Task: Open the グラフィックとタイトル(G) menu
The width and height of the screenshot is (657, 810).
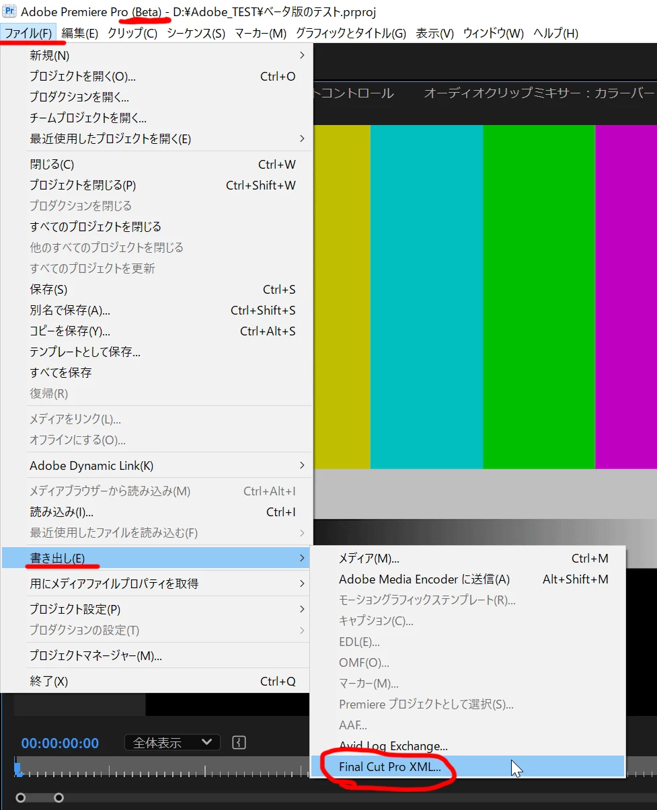Action: pos(351,33)
